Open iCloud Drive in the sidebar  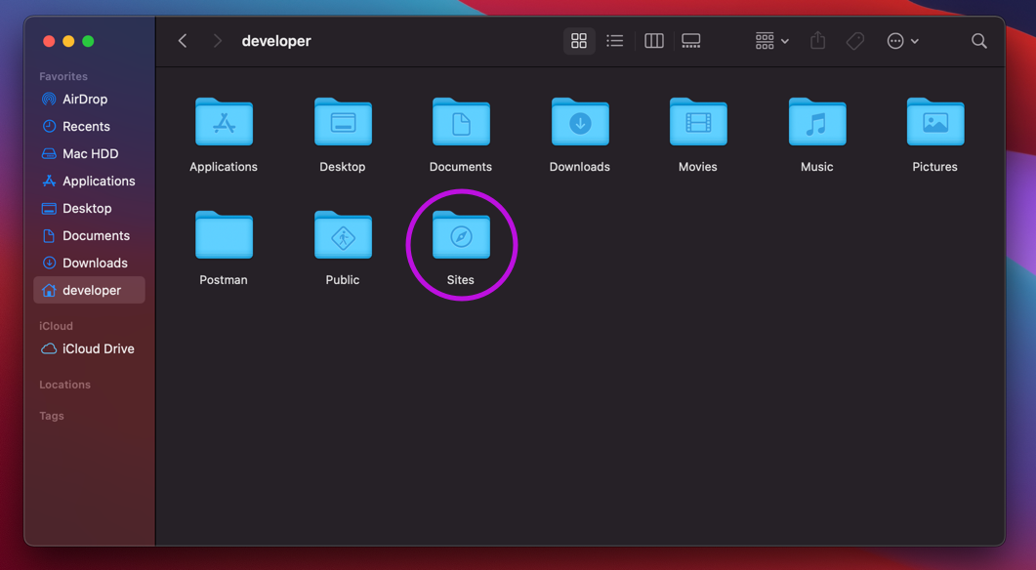pyautogui.click(x=89, y=348)
